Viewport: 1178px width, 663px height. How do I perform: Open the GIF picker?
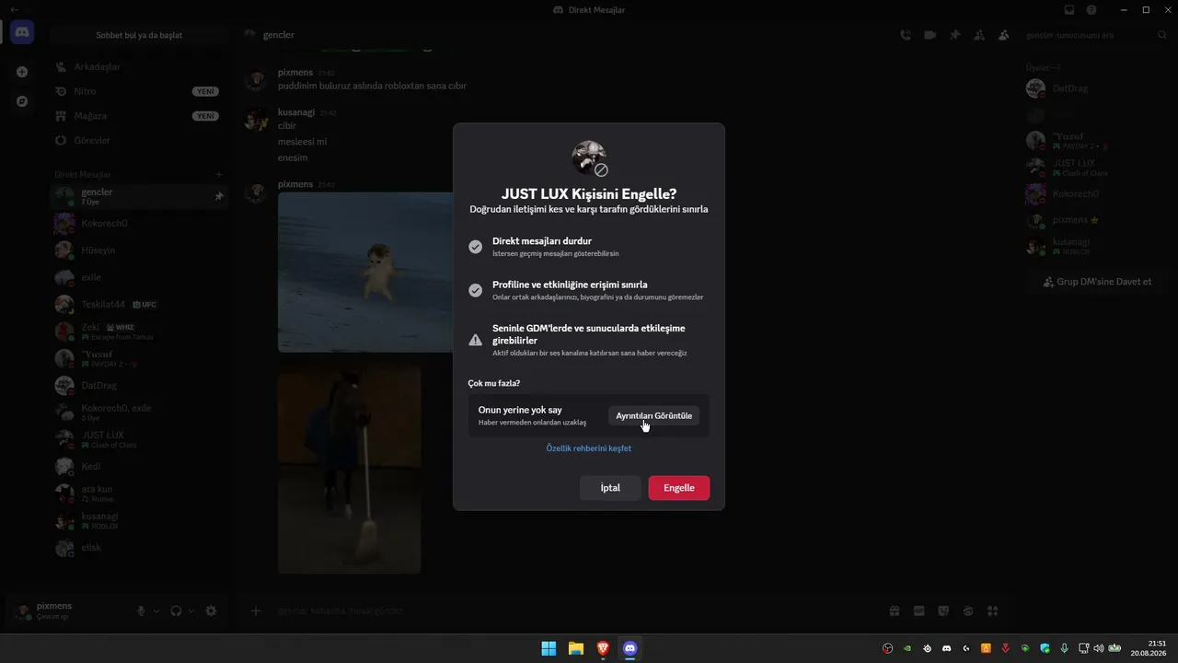(918, 611)
